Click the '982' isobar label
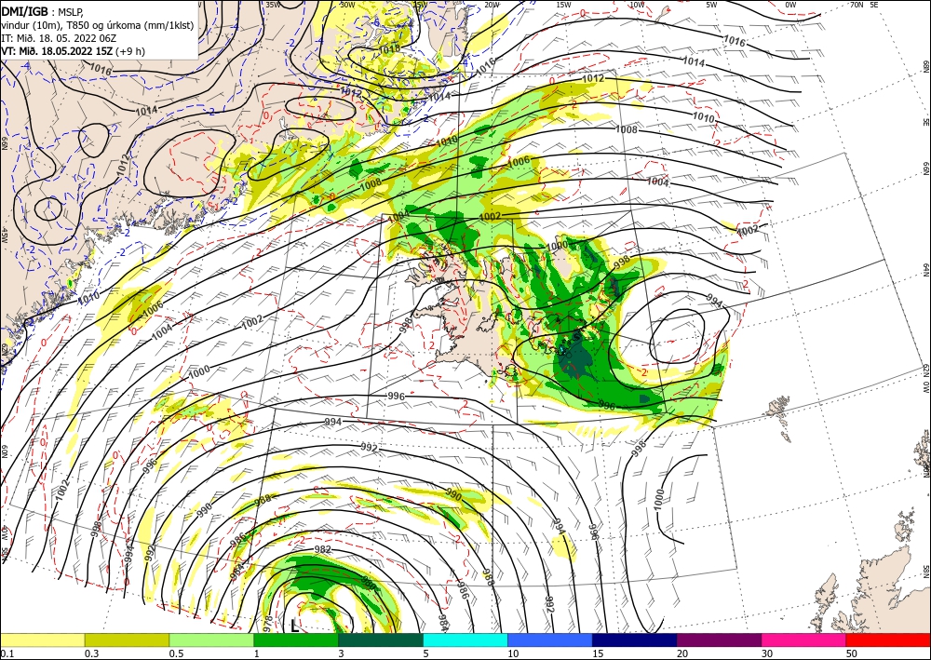 (322, 549)
